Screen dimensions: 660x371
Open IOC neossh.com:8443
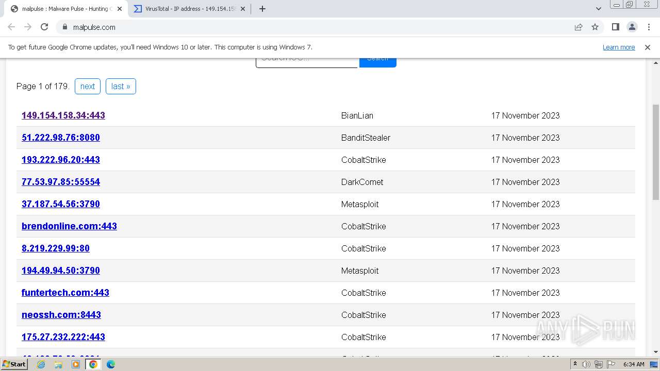coord(61,315)
